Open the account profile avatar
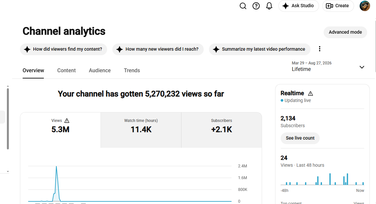The image size is (376, 204). [365, 6]
